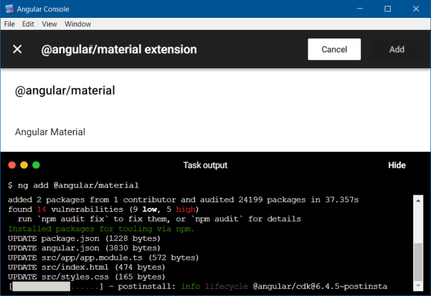Click the Angular Console app icon in title bar
Image resolution: width=431 pixels, height=296 pixels.
pos(9,9)
